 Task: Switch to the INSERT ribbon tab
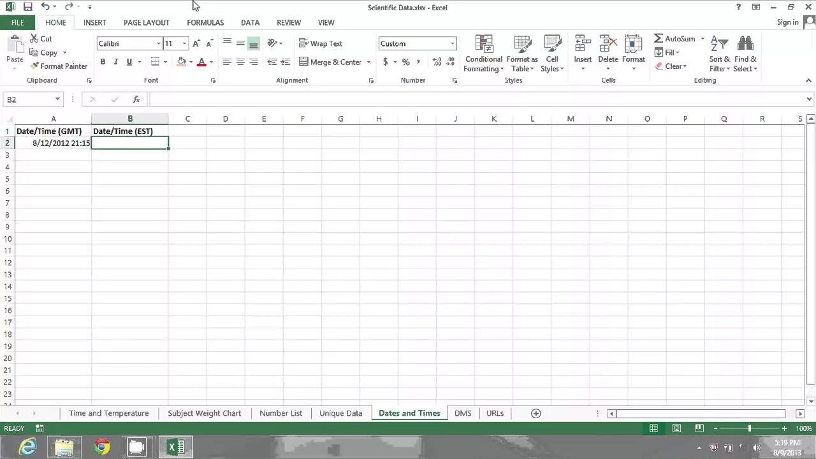(95, 22)
